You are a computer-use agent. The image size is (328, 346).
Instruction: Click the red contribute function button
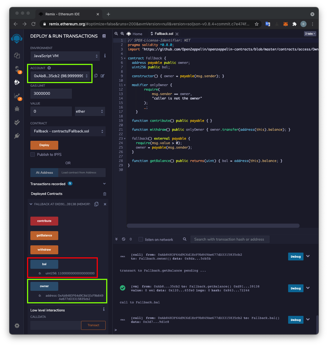click(44, 221)
